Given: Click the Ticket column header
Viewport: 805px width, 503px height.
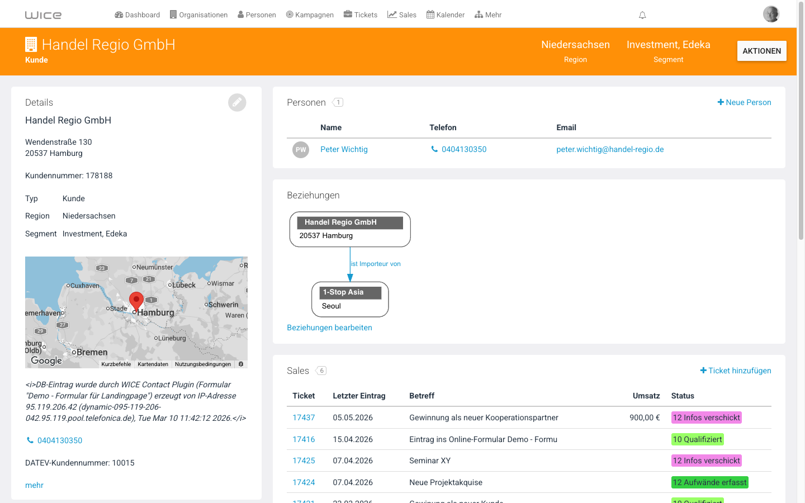Looking at the screenshot, I should point(304,396).
